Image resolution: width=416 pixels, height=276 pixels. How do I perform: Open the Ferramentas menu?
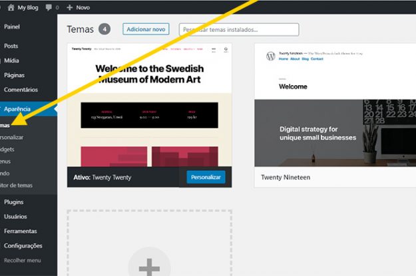21,231
